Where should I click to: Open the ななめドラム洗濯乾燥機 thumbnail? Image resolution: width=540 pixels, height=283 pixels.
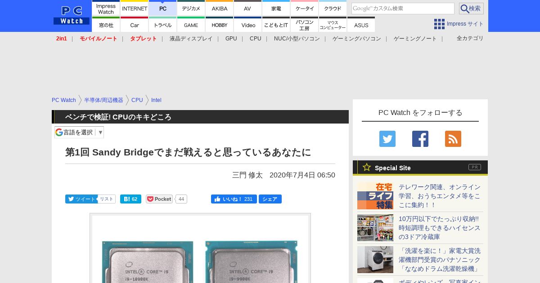pos(375,260)
